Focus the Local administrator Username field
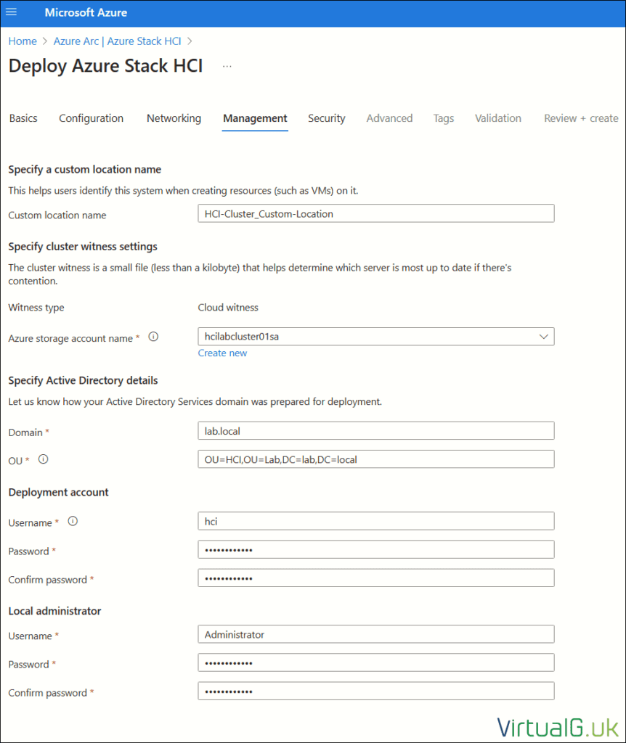626x743 pixels. click(376, 634)
